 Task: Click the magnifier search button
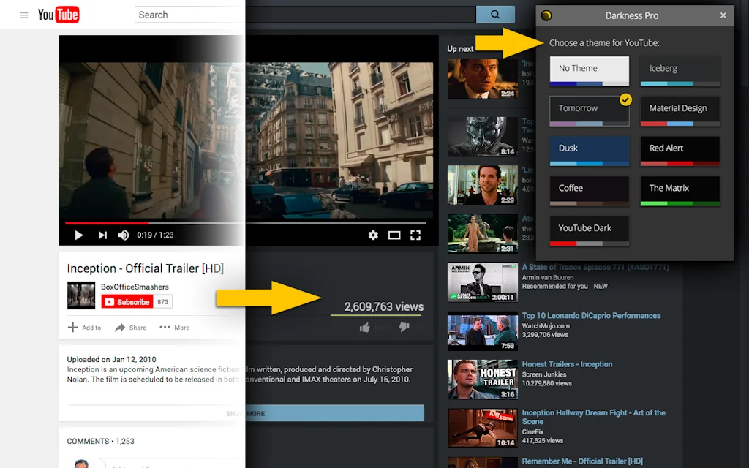(496, 15)
